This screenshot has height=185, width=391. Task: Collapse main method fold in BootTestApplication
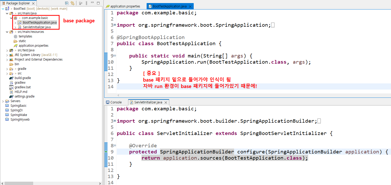[x=115, y=56]
